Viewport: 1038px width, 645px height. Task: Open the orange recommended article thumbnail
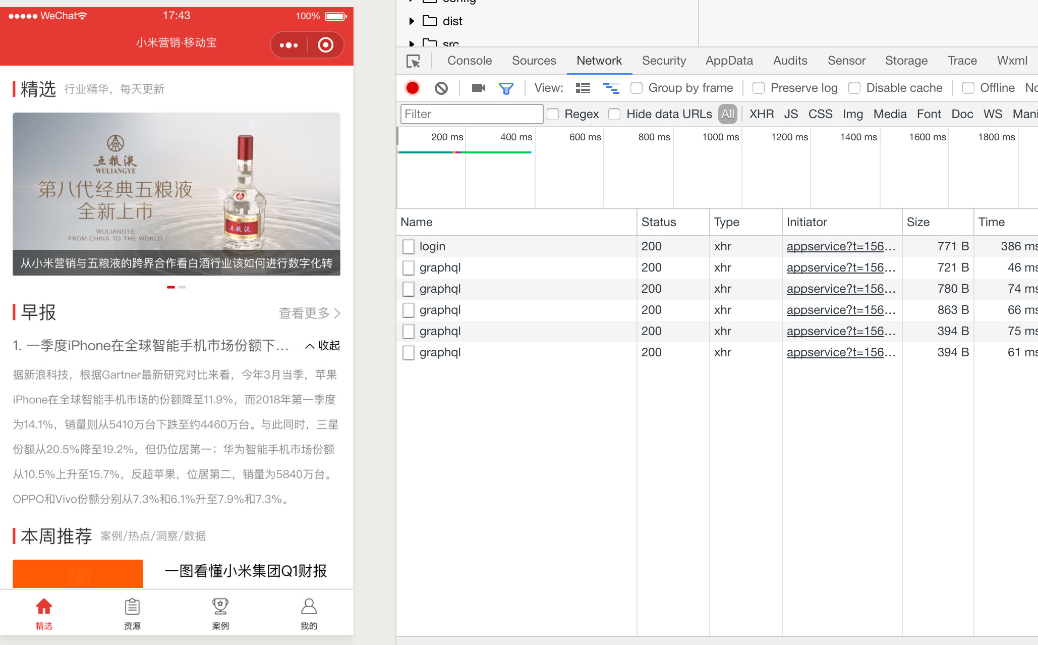click(x=78, y=574)
